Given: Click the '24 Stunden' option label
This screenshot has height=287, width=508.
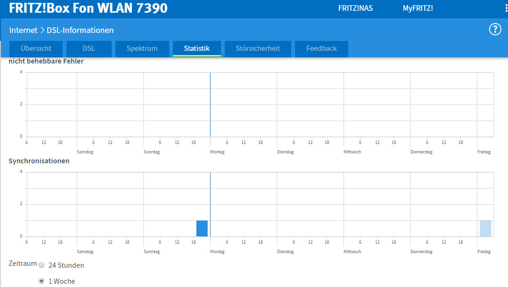Looking at the screenshot, I should click(66, 265).
